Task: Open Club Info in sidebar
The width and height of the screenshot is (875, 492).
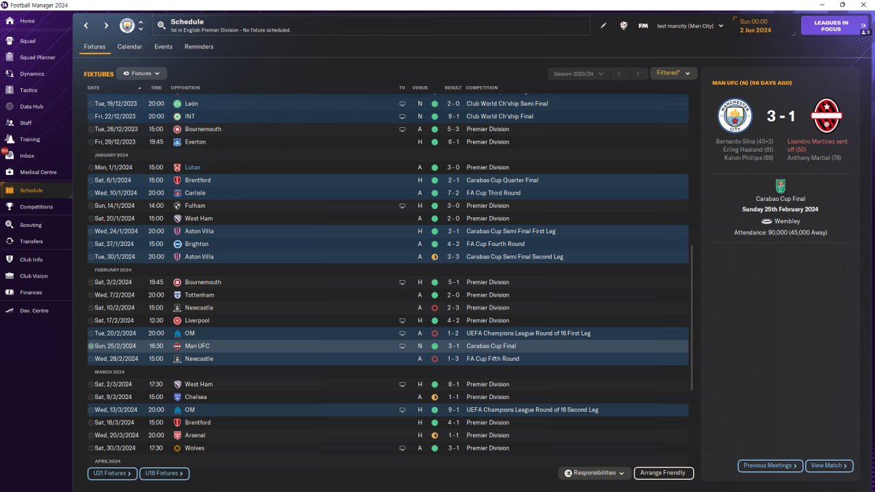Action: (31, 260)
